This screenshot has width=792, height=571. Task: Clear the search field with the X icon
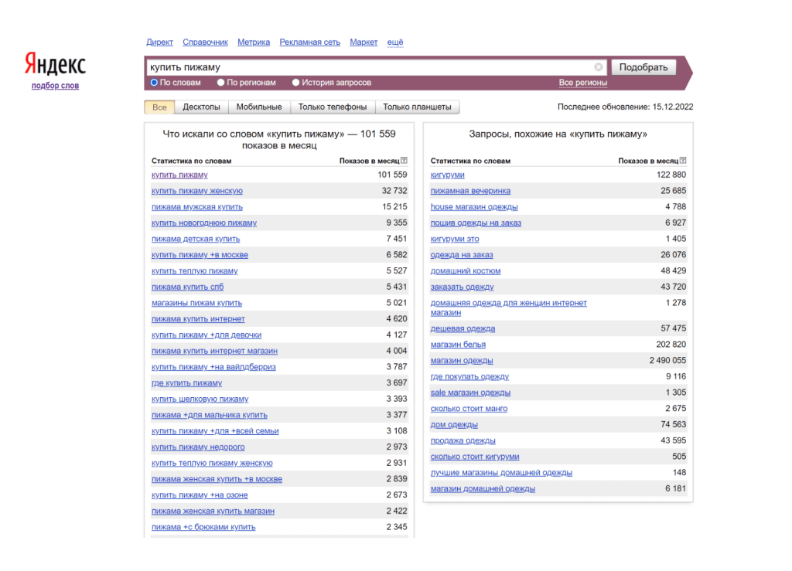(599, 67)
